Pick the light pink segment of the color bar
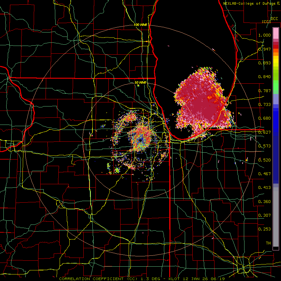The width and height of the screenshot is (281, 281). [276, 33]
